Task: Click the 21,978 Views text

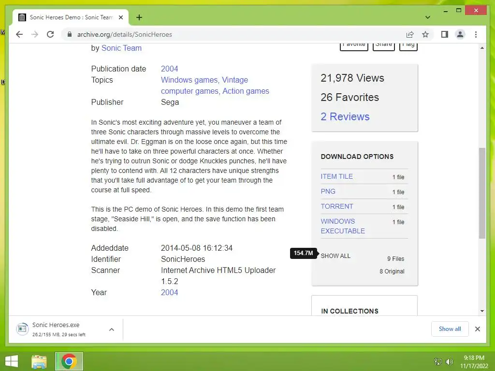Action: [352, 78]
